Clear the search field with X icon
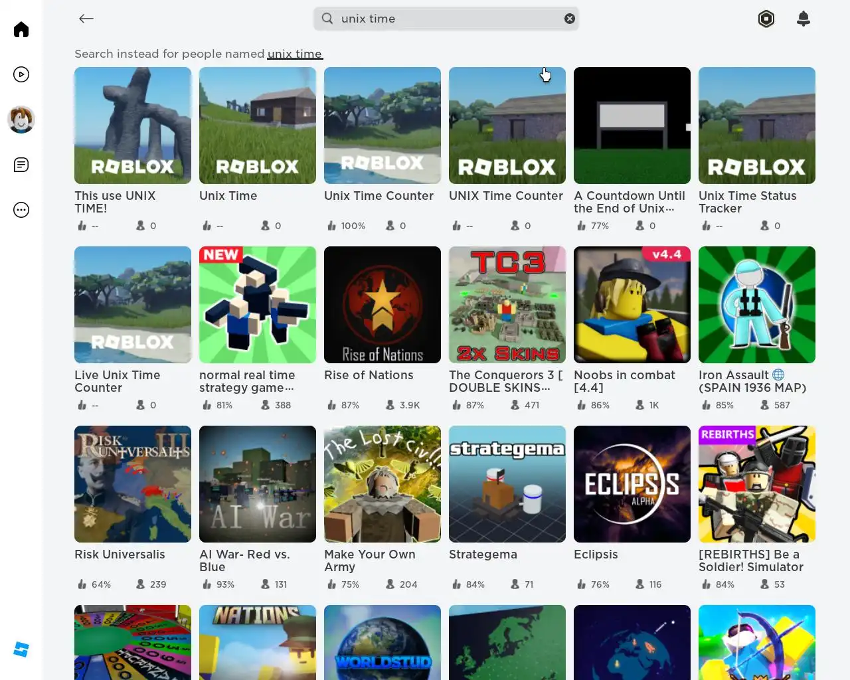Screen dimensions: 850x680 (570, 19)
